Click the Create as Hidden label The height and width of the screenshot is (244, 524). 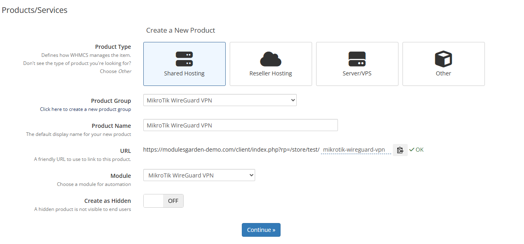[108, 201]
